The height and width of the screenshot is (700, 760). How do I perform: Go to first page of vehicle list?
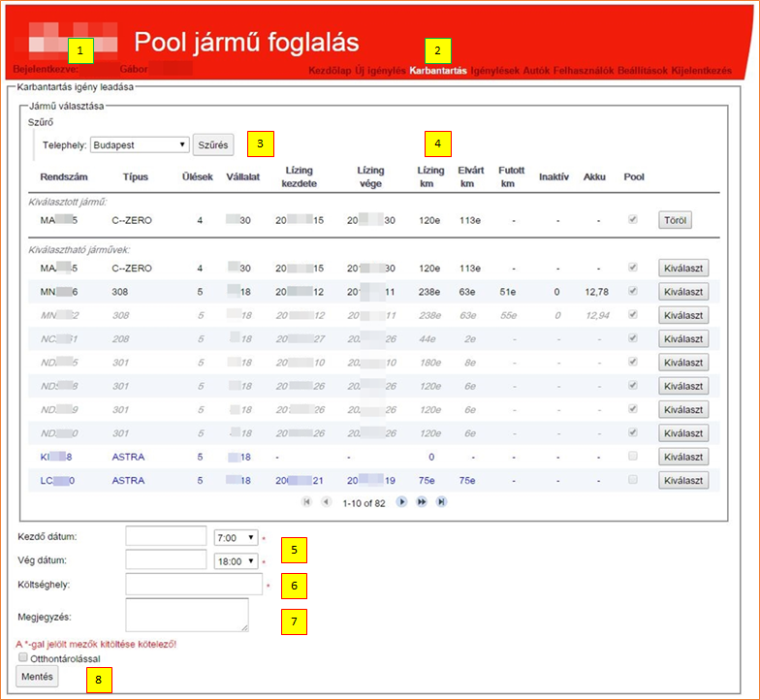(308, 502)
